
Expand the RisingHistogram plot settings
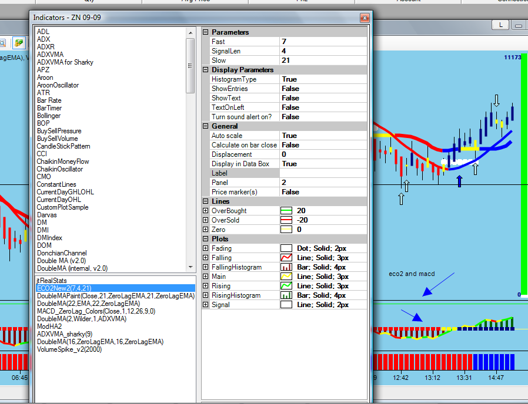205,295
